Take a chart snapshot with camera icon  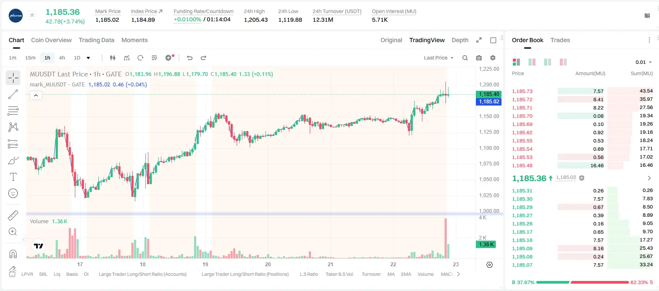point(479,58)
